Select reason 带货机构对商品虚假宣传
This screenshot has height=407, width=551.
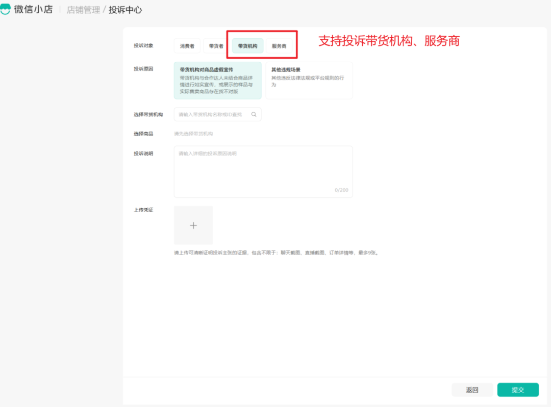(x=217, y=80)
